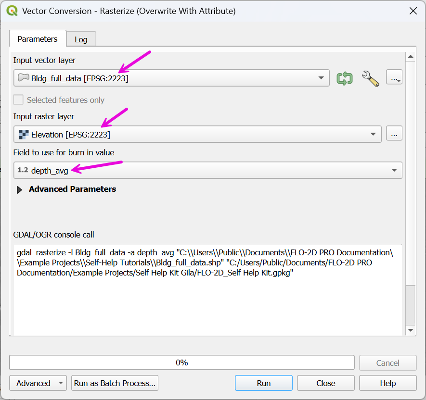Click raster checkerboard icon beside Elevation
This screenshot has width=426, height=400.
coord(23,135)
